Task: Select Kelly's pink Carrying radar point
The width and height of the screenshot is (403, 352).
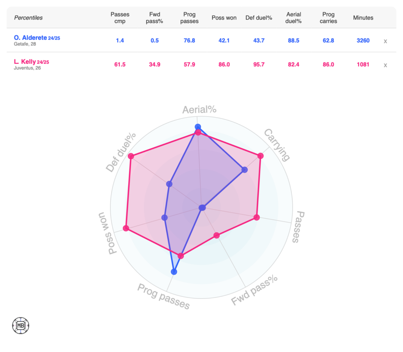Action: [260, 156]
